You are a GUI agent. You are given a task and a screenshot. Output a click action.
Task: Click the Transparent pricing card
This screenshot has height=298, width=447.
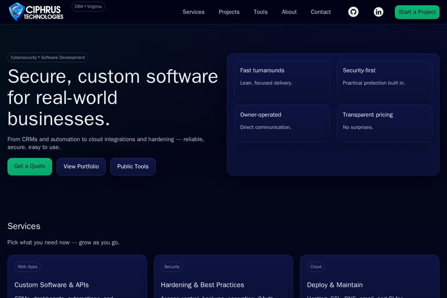tap(384, 123)
